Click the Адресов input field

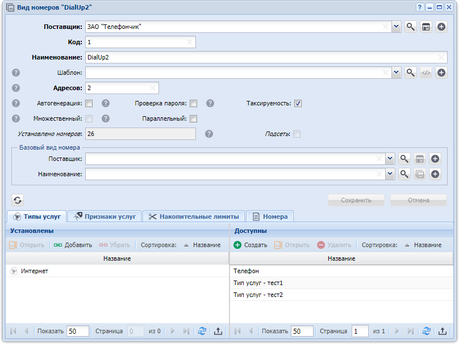(x=122, y=88)
